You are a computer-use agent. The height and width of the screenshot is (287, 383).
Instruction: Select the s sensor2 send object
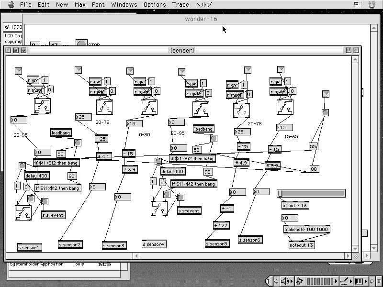(70, 244)
